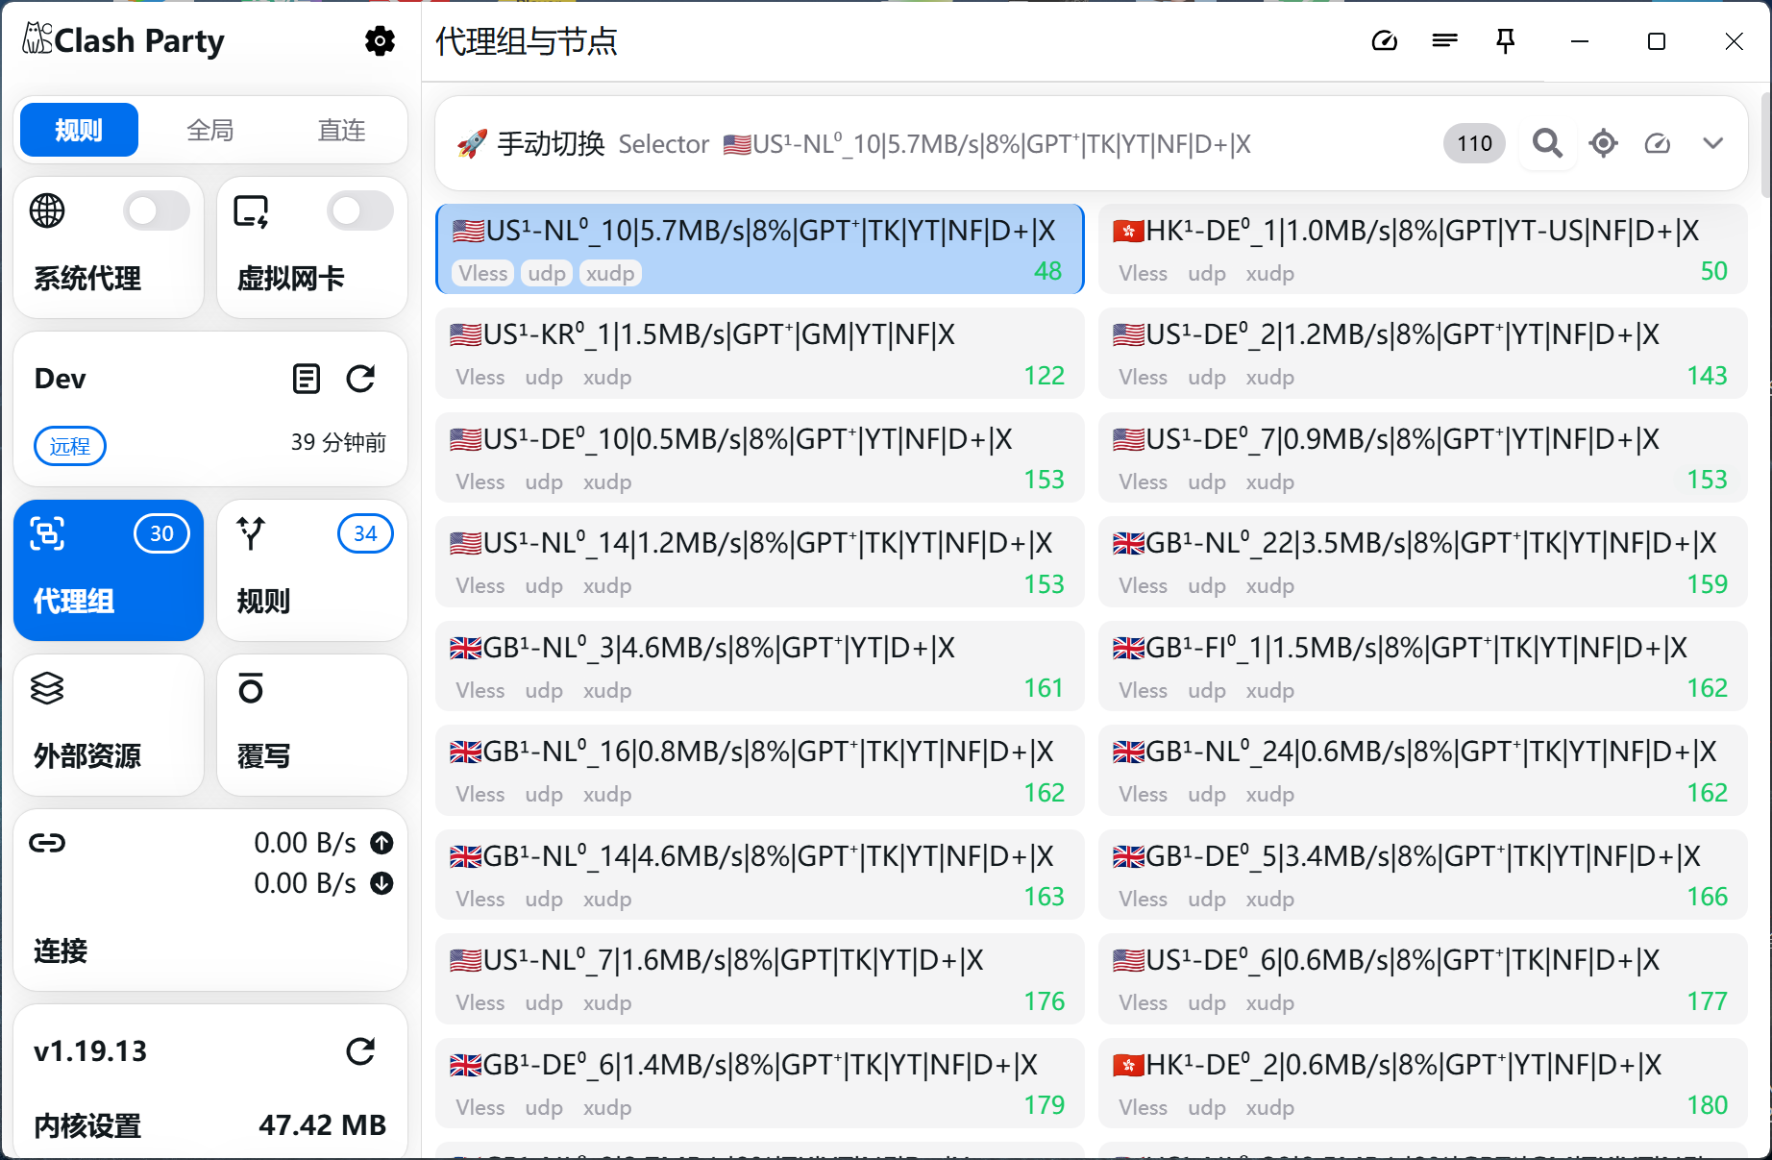Click the rocket icon beside 手动切换
This screenshot has height=1160, width=1772.
(x=472, y=143)
